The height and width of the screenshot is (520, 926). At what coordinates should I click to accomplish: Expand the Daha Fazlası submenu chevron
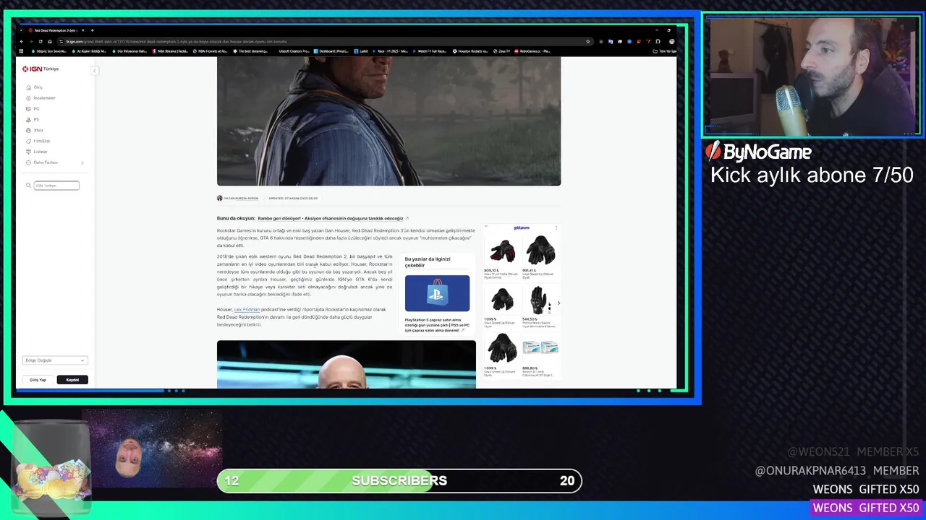pyautogui.click(x=82, y=162)
